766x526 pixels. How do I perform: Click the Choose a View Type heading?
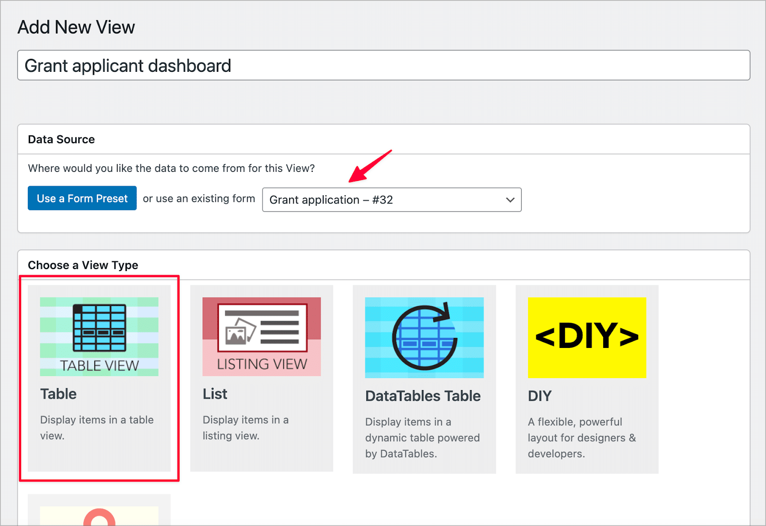(83, 265)
